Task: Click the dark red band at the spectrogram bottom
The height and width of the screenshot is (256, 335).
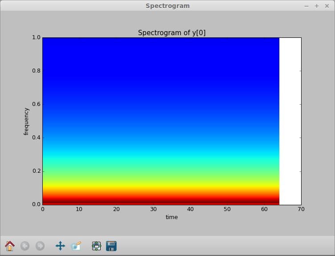Action: point(160,202)
